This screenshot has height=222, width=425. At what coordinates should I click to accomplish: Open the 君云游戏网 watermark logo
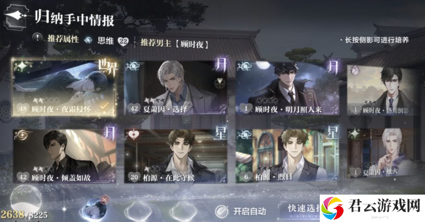point(372,208)
